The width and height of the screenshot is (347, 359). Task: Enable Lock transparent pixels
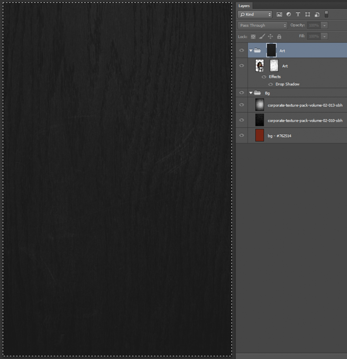pos(253,36)
